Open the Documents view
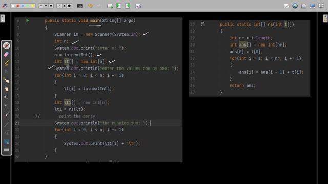The width and height of the screenshot is (328, 184). (x=304, y=6)
